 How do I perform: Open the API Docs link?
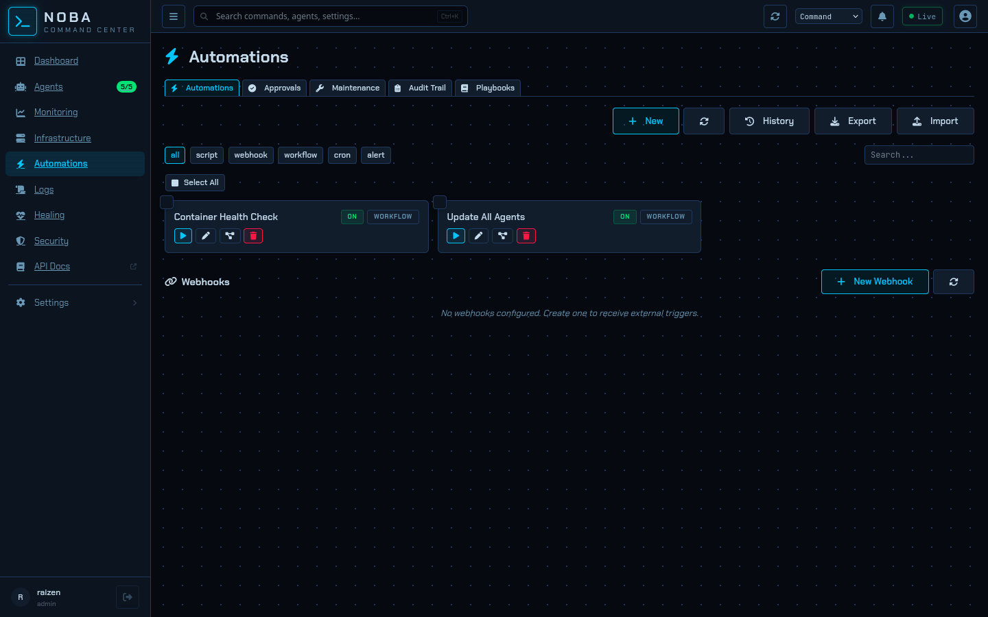52,266
